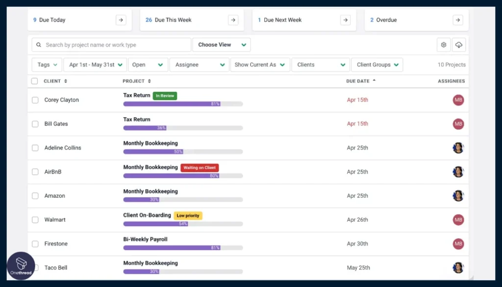Image resolution: width=502 pixels, height=287 pixels.
Task: Click the Amazon client name
Action: pyautogui.click(x=55, y=196)
